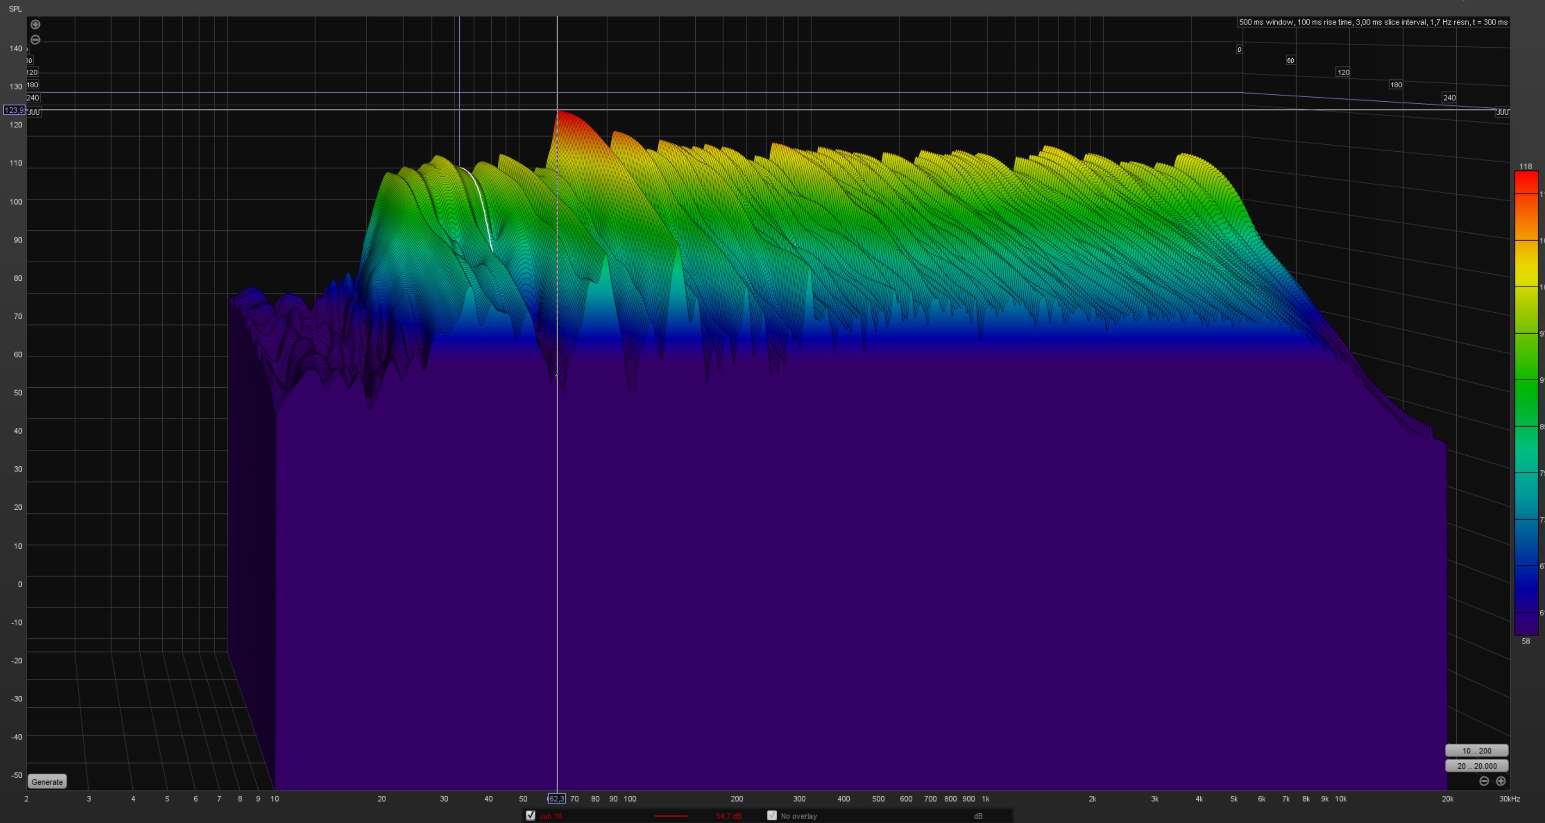Click the 123,9 dB cursor level readout
This screenshot has width=1545, height=823.
coord(14,111)
